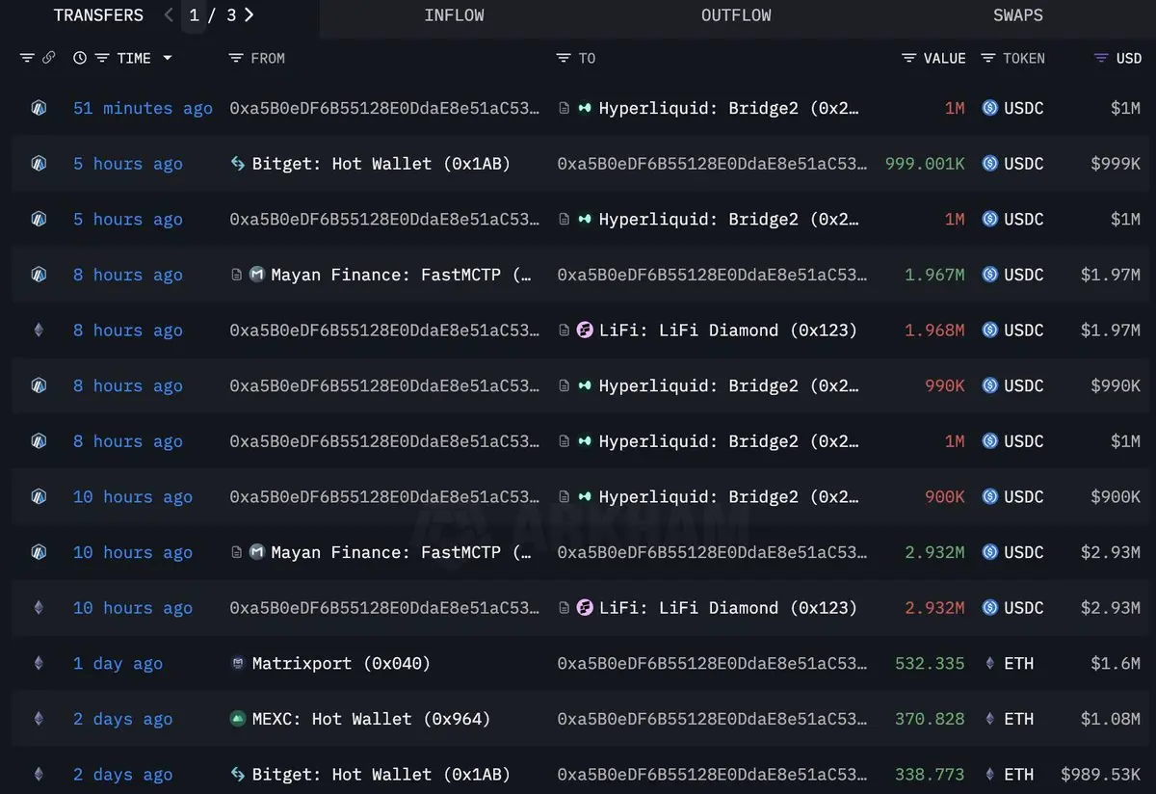Go to the previous transfers page chevron
This screenshot has height=794, width=1156.
(169, 15)
